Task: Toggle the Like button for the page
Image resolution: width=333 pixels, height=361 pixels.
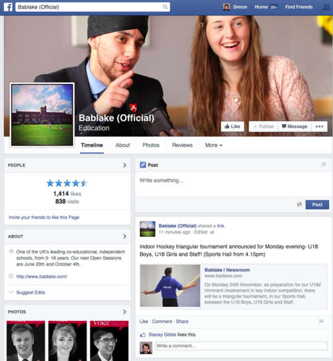Action: coord(232,126)
